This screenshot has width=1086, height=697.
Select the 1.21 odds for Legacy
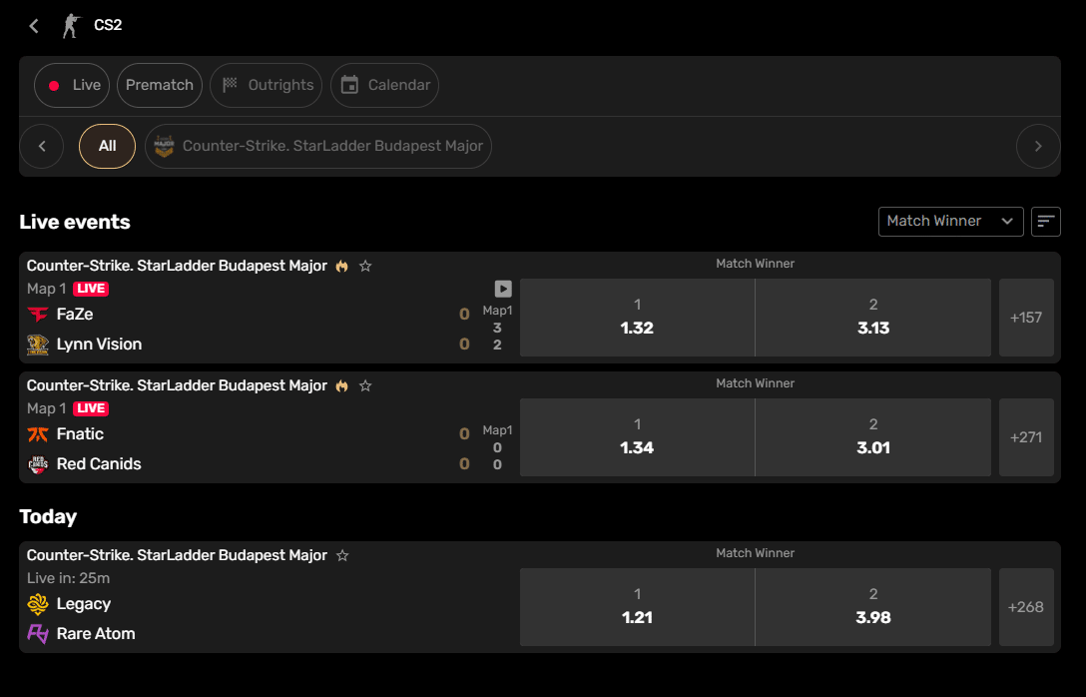[x=637, y=607]
